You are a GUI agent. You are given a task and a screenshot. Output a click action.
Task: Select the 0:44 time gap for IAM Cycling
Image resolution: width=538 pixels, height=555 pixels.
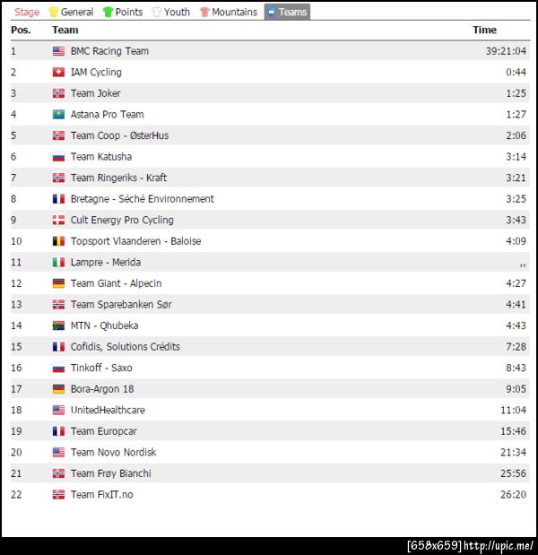pyautogui.click(x=516, y=73)
